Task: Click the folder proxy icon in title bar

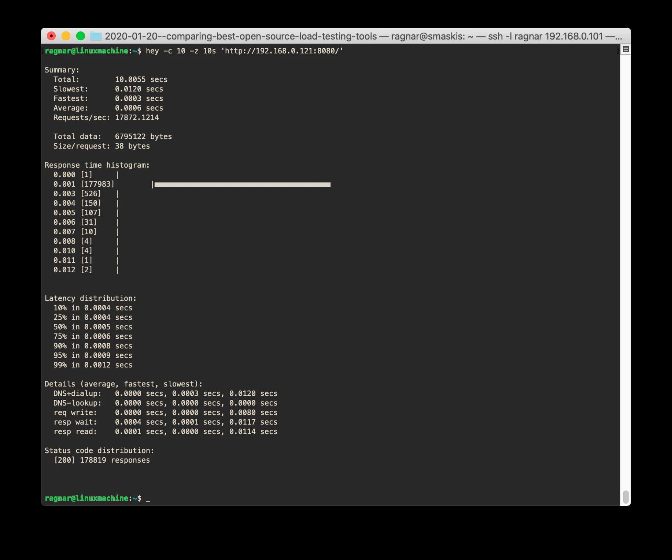Action: click(96, 36)
